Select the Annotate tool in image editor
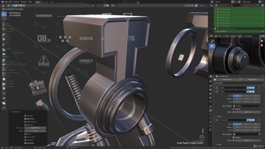This screenshot has height=149, width=265. [x=212, y=46]
